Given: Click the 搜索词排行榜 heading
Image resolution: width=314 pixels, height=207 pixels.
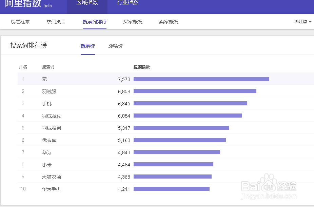Looking at the screenshot, I should point(28,45).
